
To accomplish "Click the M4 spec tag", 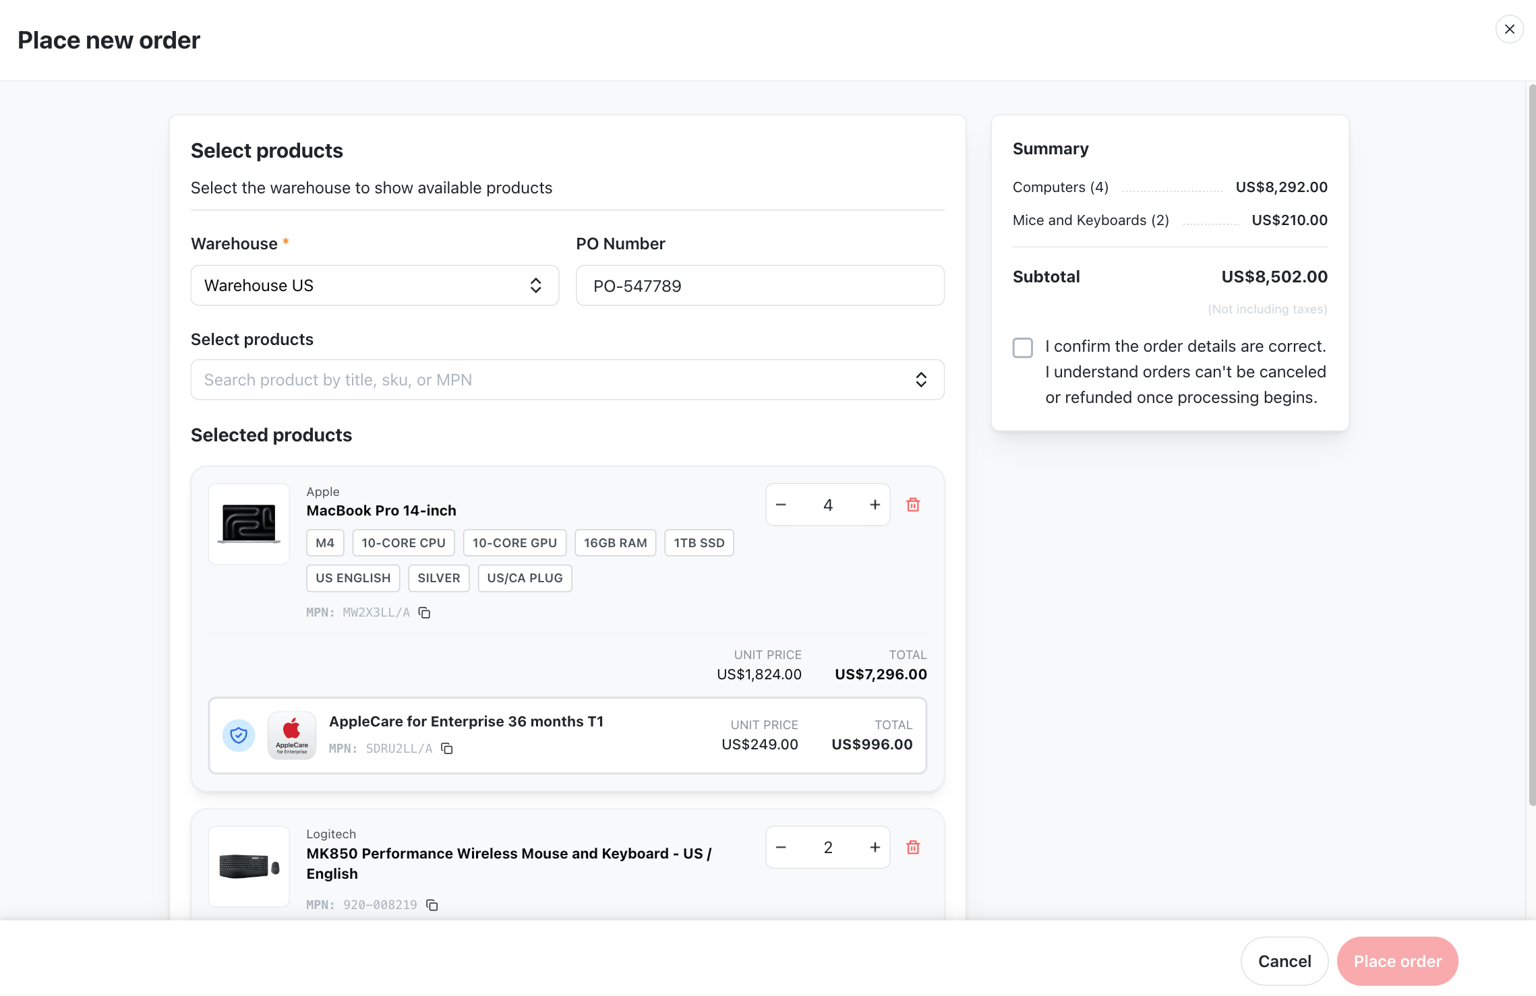I will (325, 542).
